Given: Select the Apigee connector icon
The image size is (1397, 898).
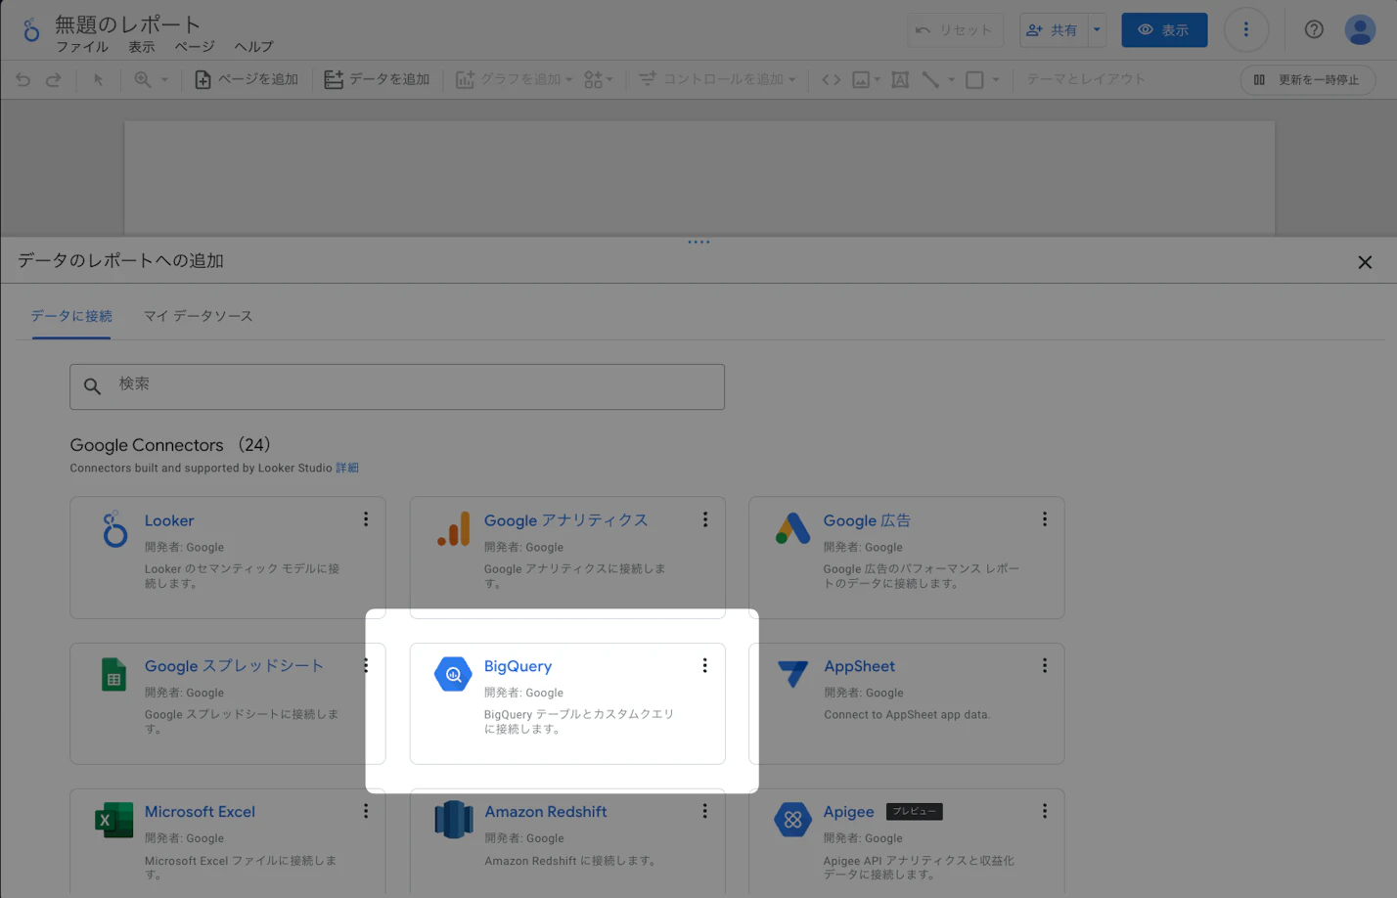Looking at the screenshot, I should tap(792, 820).
